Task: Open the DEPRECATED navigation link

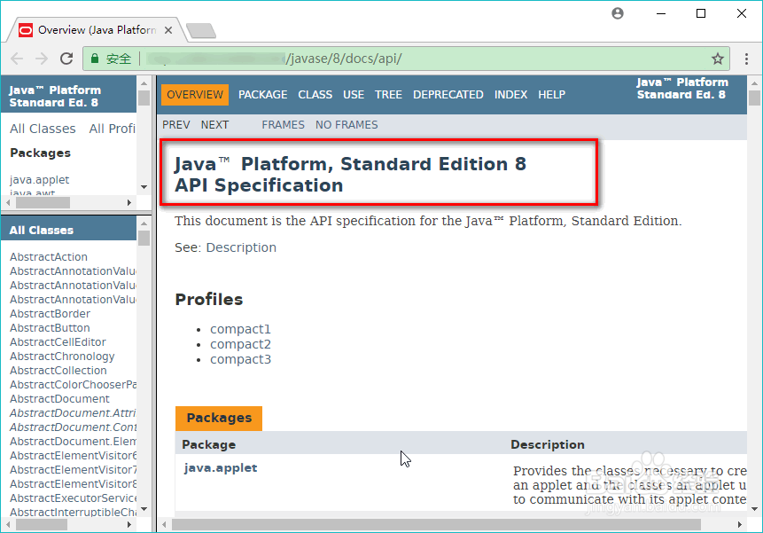Action: click(x=448, y=94)
